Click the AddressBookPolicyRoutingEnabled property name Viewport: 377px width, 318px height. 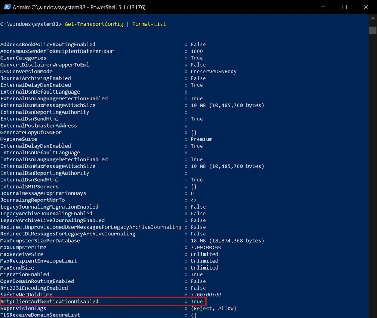click(48, 44)
